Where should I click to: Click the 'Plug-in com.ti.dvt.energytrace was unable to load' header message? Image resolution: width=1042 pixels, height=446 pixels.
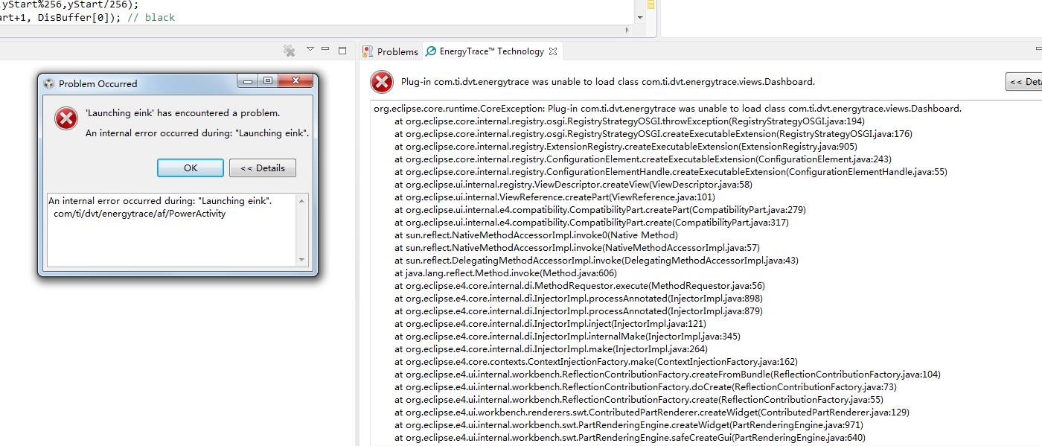[x=608, y=82]
